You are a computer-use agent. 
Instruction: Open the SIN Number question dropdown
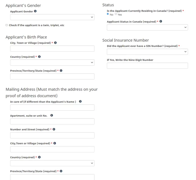point(147,52)
